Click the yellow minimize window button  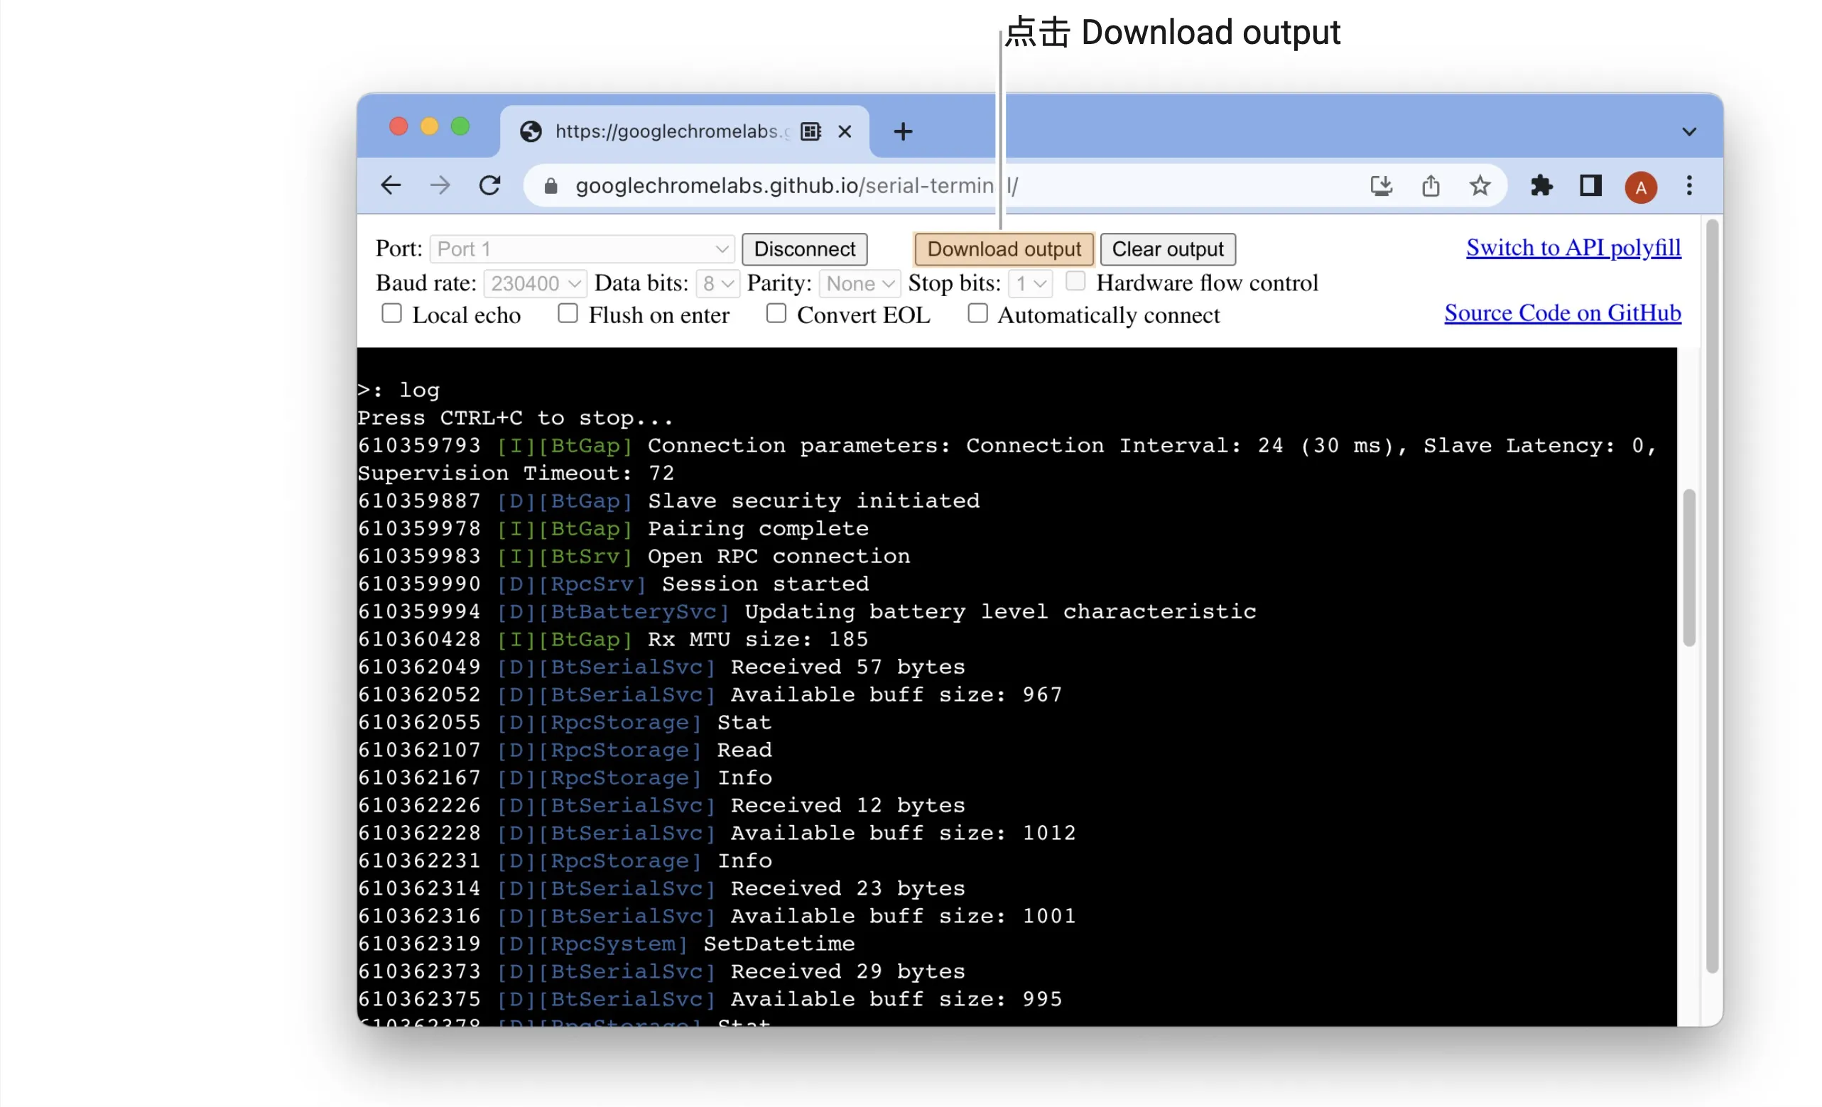coord(430,126)
